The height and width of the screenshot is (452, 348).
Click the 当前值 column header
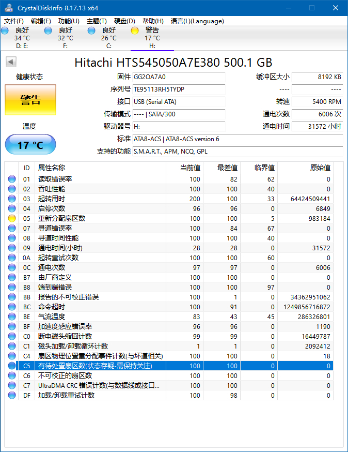(x=184, y=168)
